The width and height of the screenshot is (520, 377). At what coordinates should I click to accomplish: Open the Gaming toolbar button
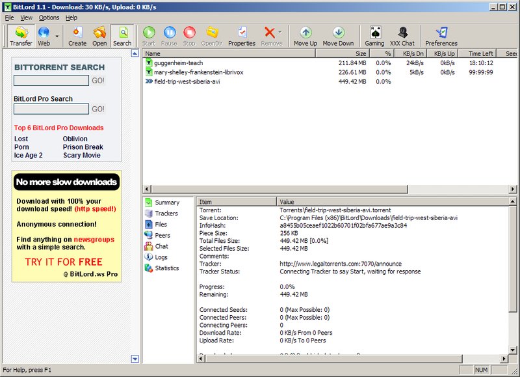[375, 36]
